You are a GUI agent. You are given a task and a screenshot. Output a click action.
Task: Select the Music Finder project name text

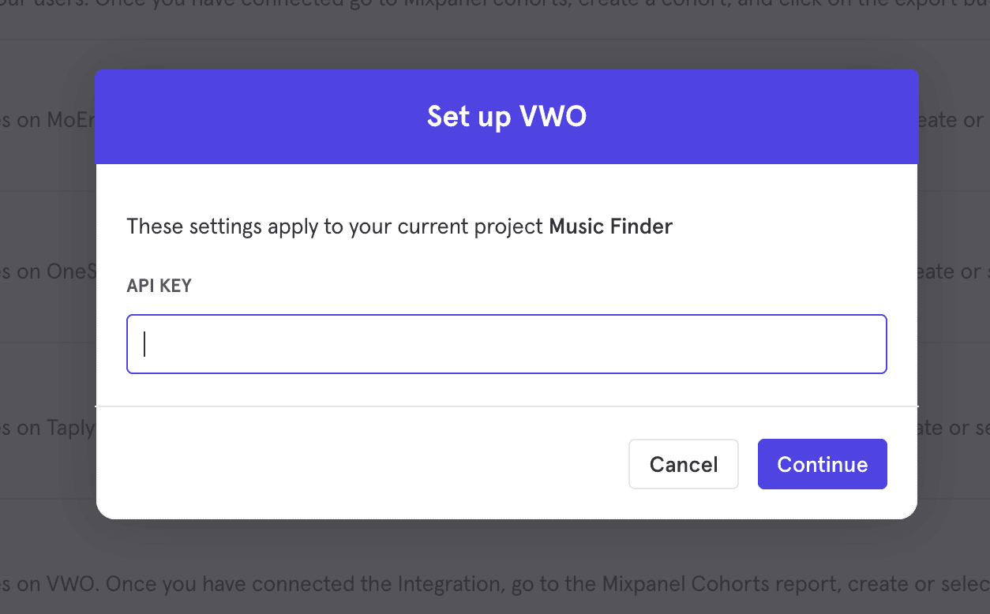(610, 227)
